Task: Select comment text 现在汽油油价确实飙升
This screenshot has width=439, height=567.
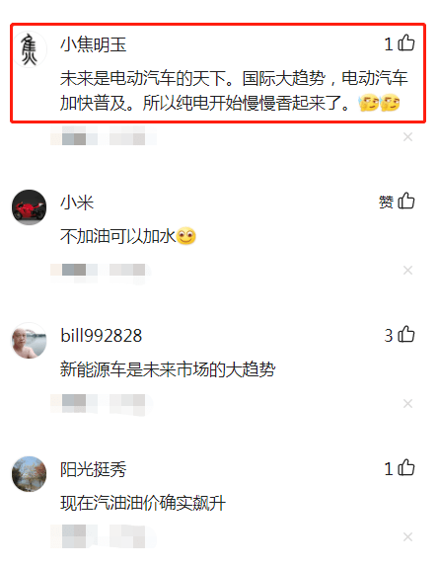Action: point(143,503)
